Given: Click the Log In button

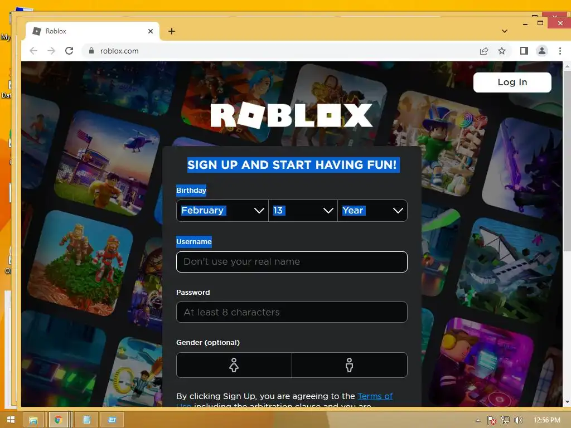Looking at the screenshot, I should 512,82.
